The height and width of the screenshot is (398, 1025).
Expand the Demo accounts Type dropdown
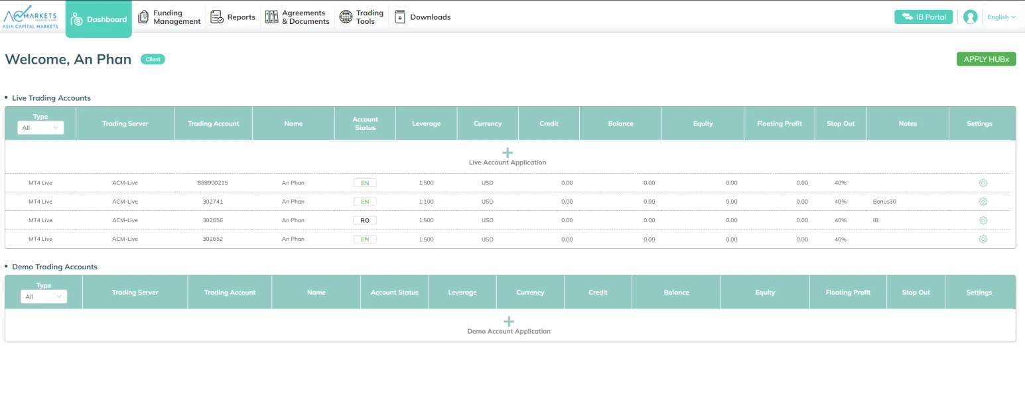coord(43,297)
